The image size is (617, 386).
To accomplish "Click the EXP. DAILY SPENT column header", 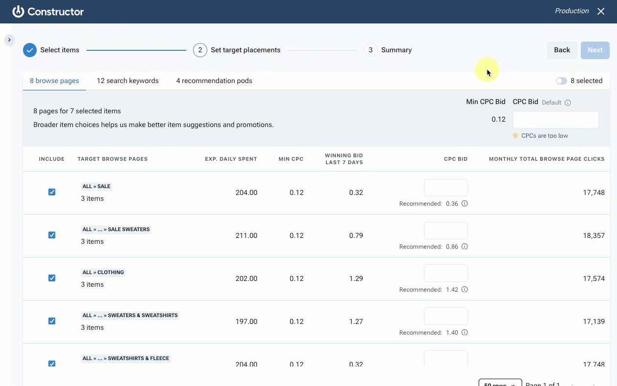I will point(231,159).
